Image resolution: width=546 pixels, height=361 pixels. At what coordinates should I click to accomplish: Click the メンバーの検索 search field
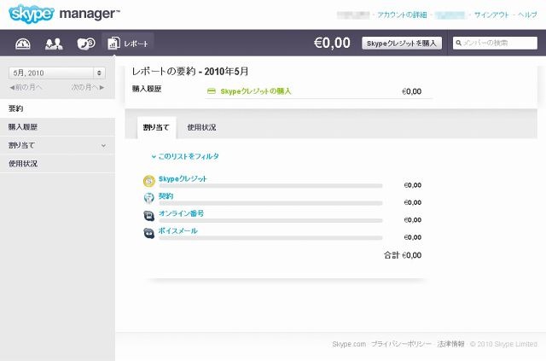498,43
